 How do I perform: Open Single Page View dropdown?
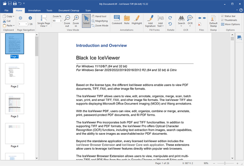(43, 21)
